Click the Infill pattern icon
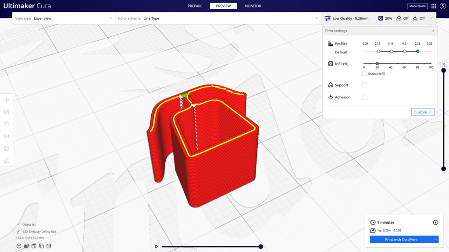This screenshot has width=449, height=252. tap(331, 64)
